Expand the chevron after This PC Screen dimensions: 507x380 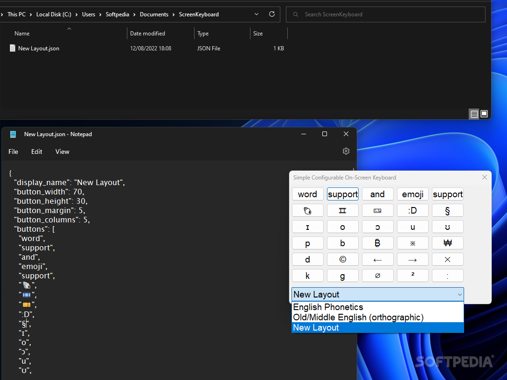click(31, 14)
